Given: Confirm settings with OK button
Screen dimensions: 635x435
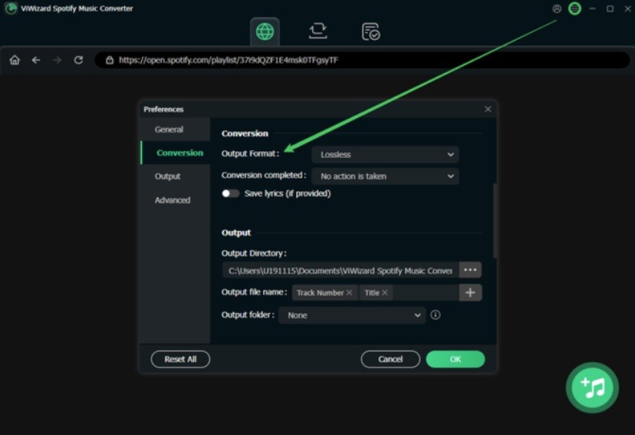Looking at the screenshot, I should coord(456,359).
